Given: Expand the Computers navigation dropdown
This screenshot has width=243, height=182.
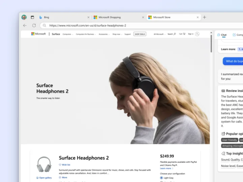Looking at the screenshot, I should coord(68,34).
